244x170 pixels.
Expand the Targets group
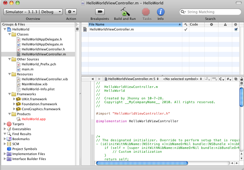click(5, 124)
